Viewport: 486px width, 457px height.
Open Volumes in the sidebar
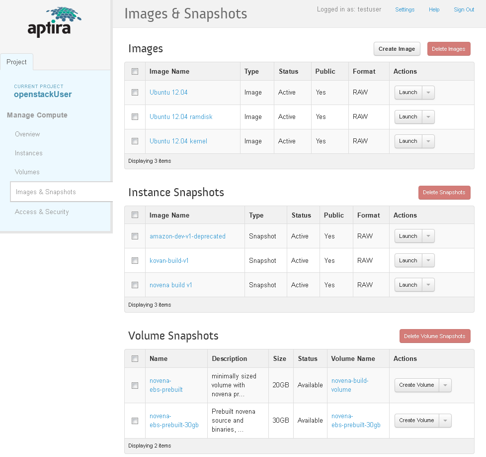click(x=27, y=172)
